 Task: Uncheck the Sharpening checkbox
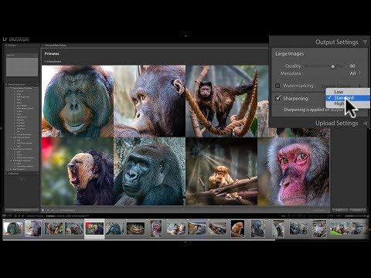278,98
